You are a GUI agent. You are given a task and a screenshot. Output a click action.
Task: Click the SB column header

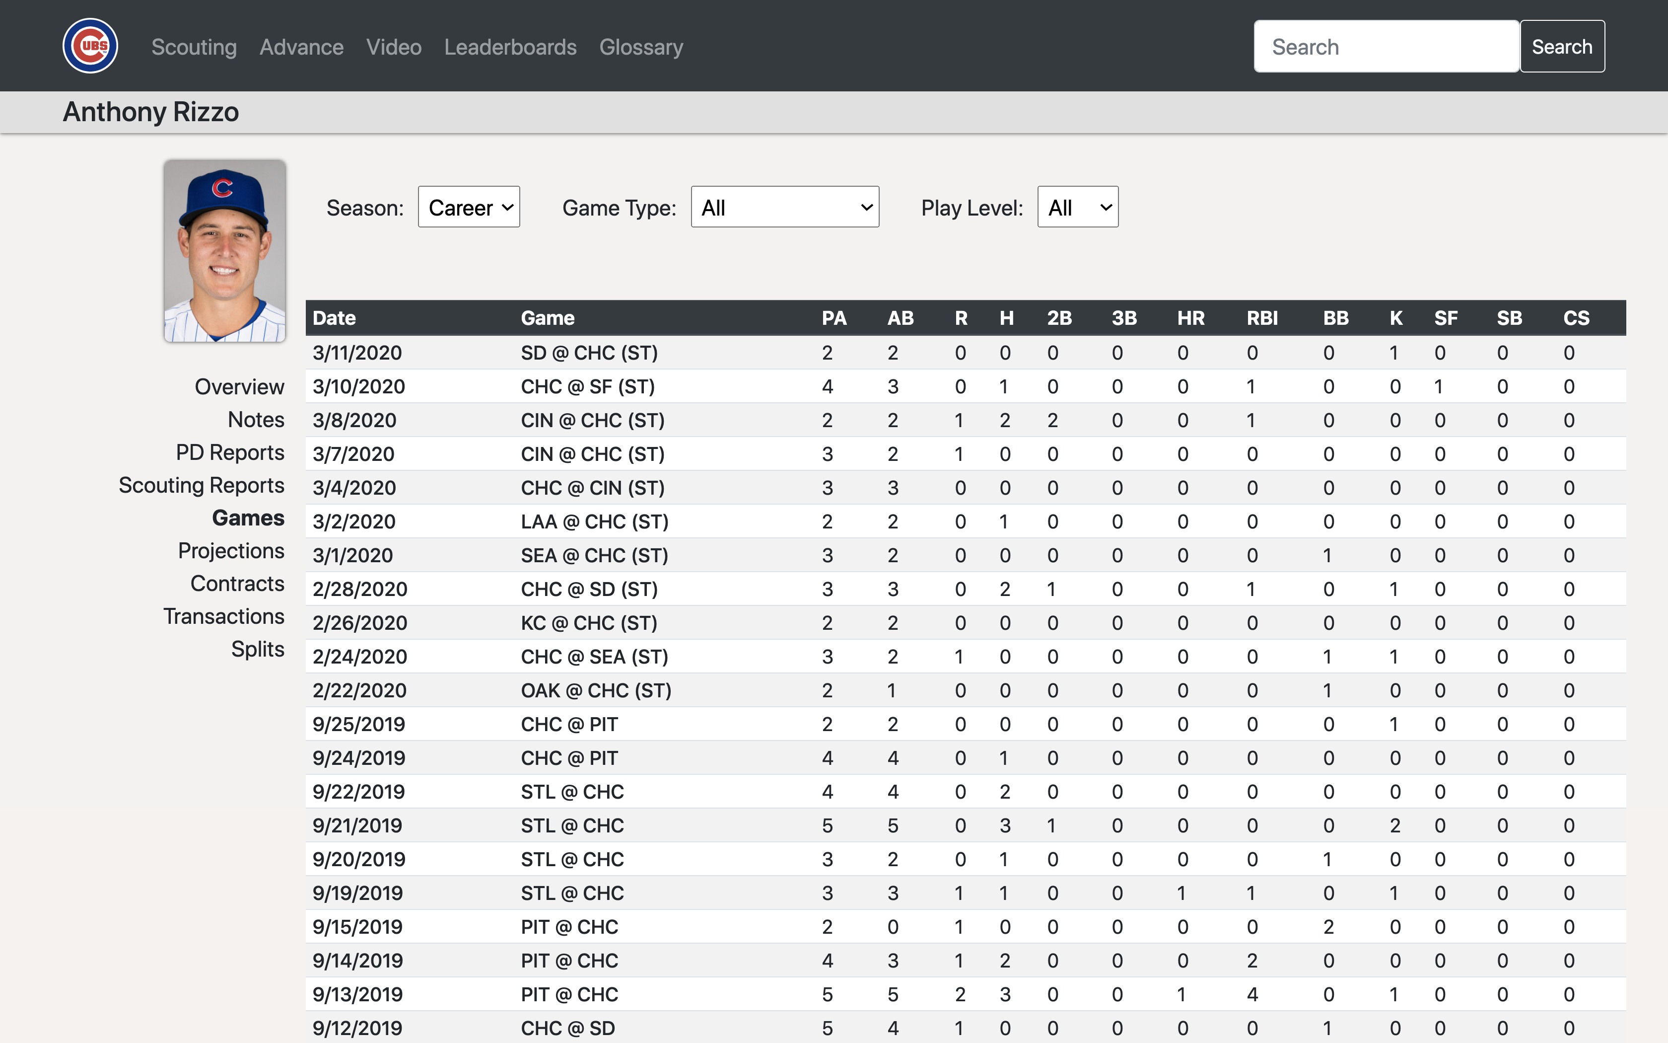pos(1509,318)
